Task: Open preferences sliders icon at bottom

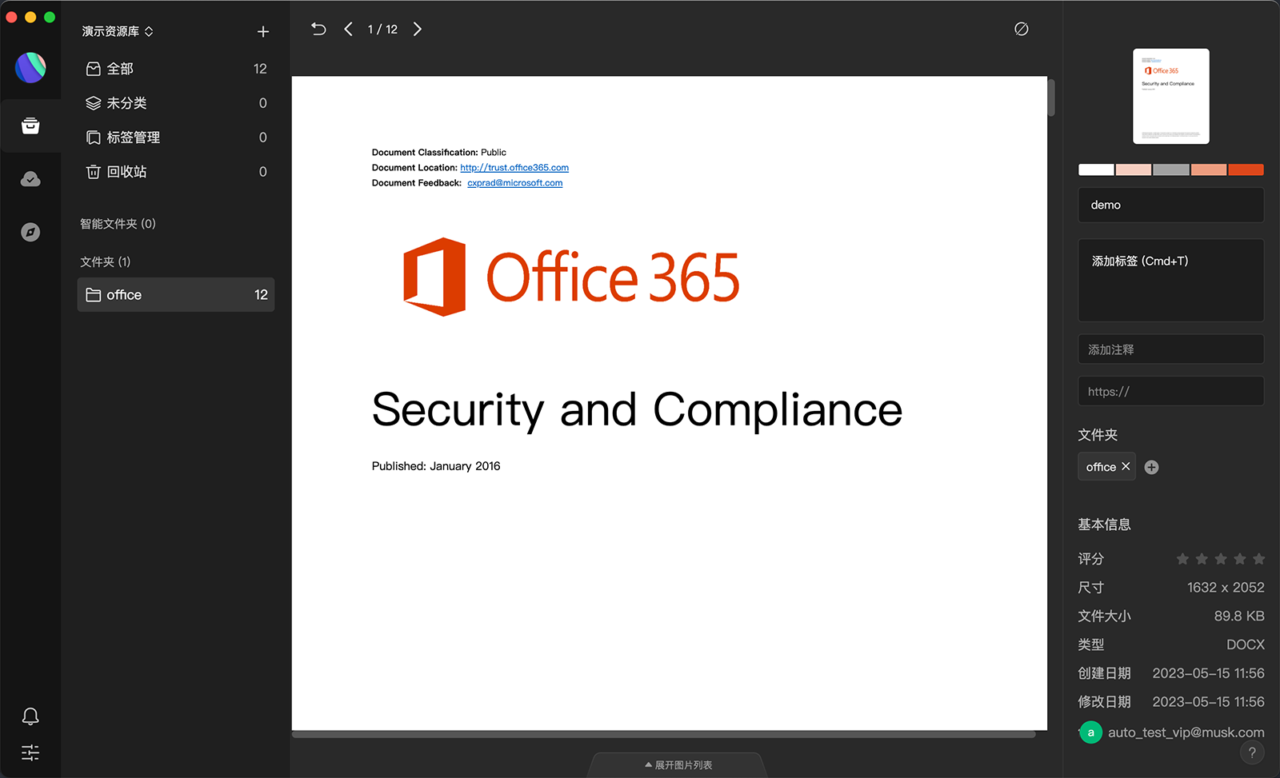Action: 30,752
